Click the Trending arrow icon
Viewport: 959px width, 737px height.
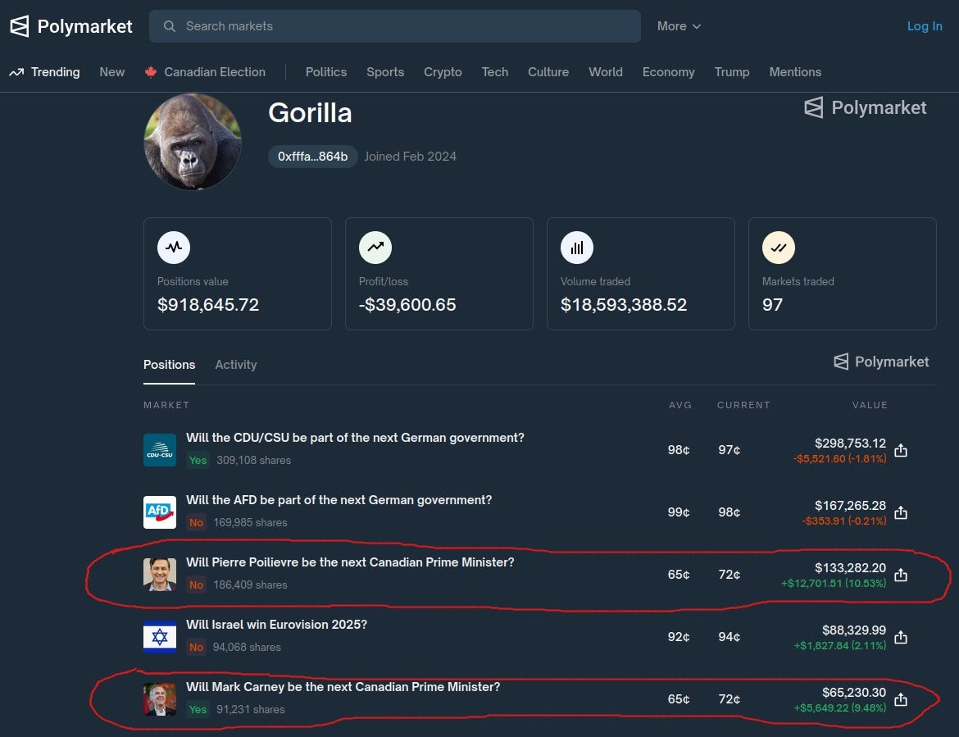tap(16, 72)
